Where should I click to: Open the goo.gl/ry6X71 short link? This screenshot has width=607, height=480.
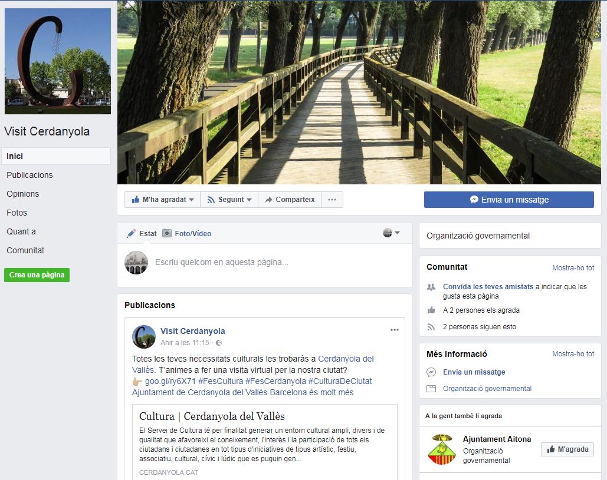[170, 381]
